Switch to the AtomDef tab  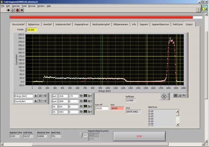point(47,24)
